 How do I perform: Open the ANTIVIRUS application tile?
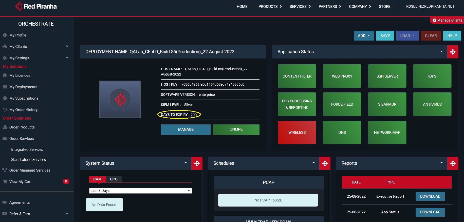[x=432, y=104]
